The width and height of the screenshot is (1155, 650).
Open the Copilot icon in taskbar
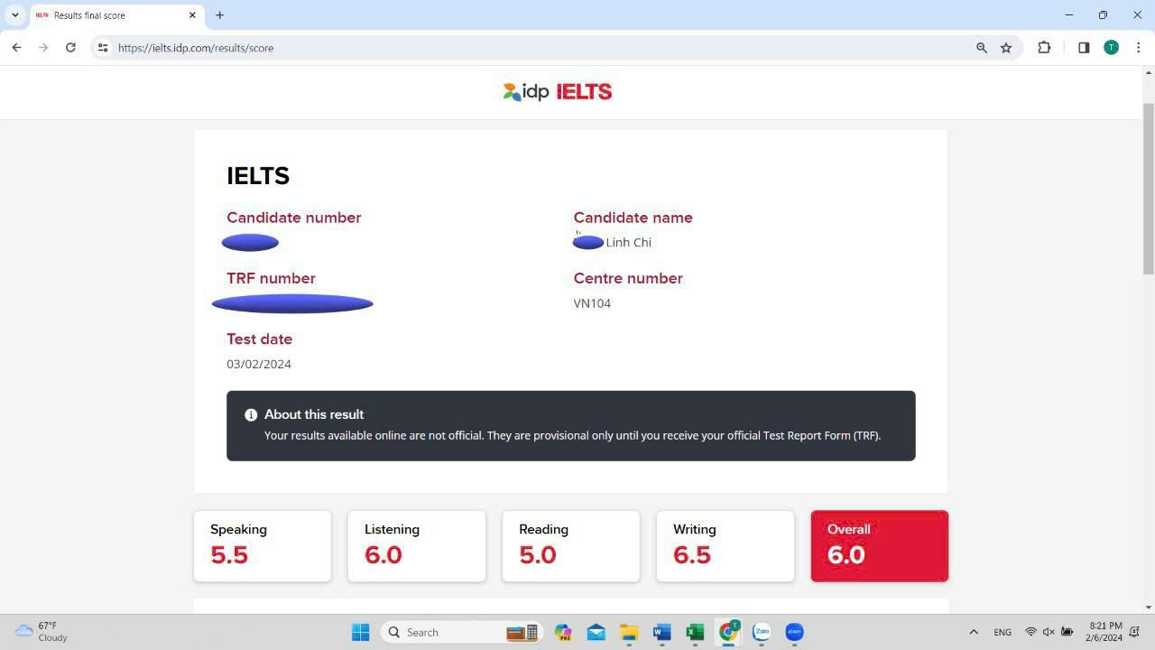563,632
